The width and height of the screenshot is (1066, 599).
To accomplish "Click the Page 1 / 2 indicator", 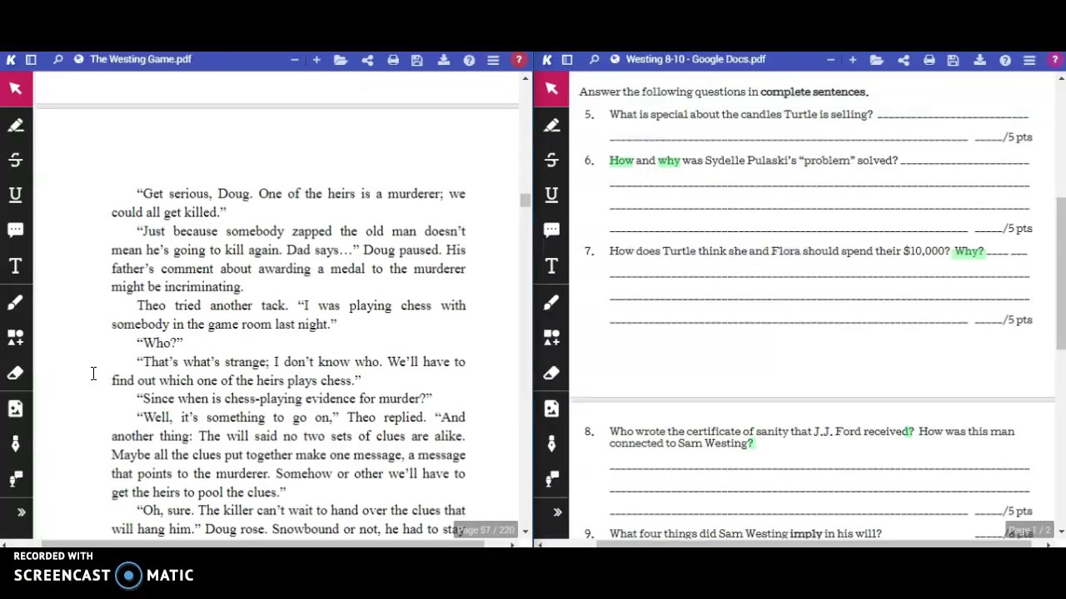I will click(1030, 530).
